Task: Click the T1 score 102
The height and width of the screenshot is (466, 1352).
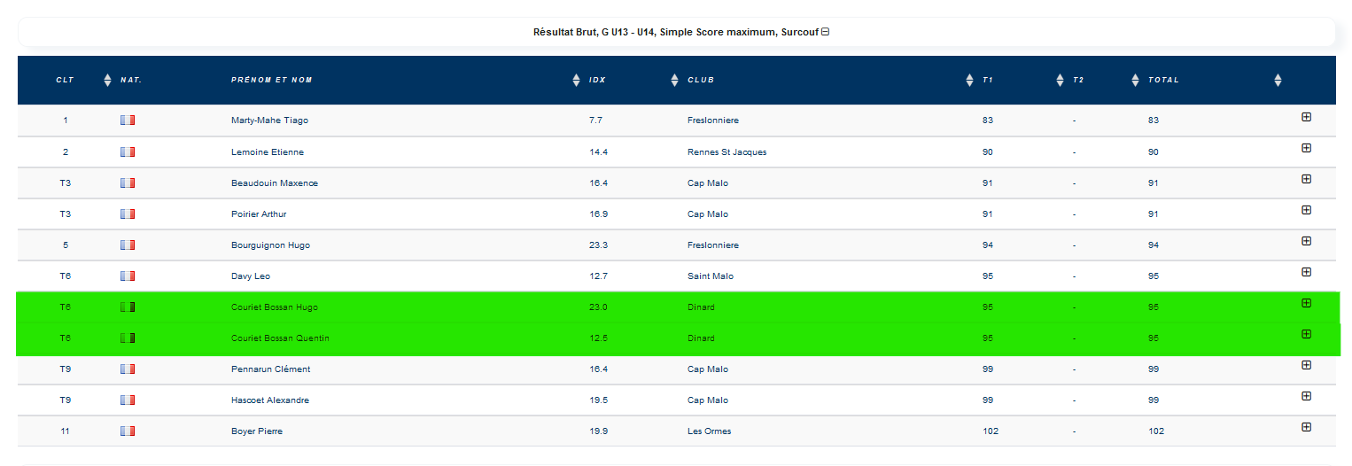Action: point(991,431)
